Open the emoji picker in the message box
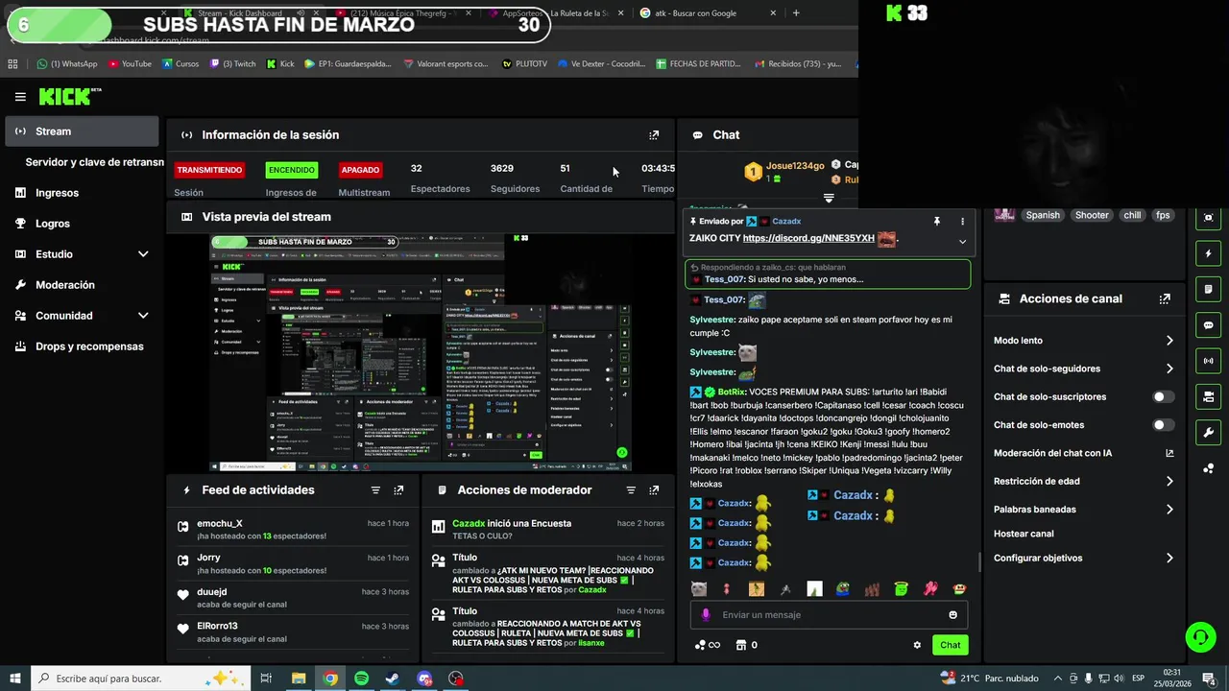The height and width of the screenshot is (691, 1229). pos(952,615)
